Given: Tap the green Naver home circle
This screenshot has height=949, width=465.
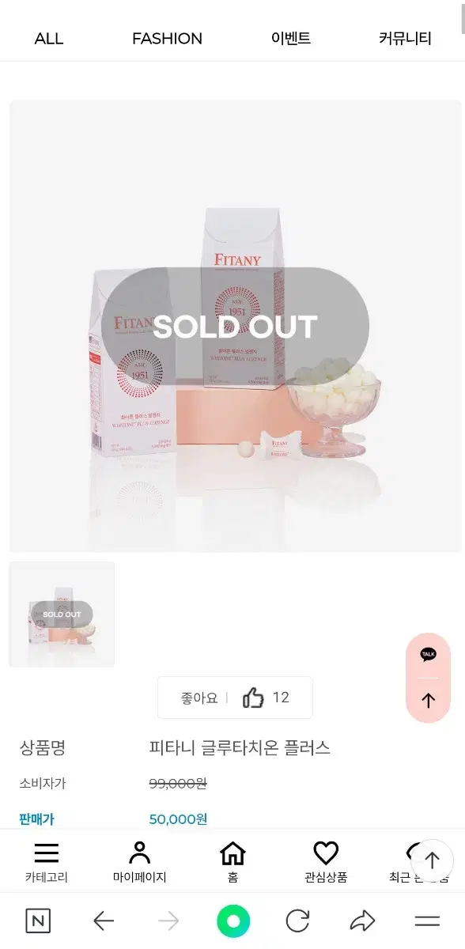Looking at the screenshot, I should [233, 921].
